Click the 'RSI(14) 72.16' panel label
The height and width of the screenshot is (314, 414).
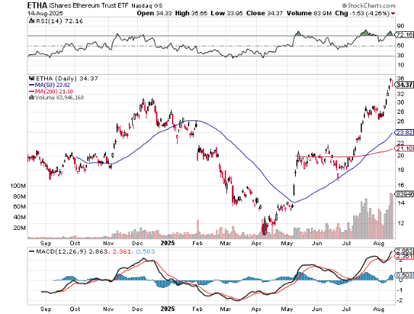coord(59,21)
